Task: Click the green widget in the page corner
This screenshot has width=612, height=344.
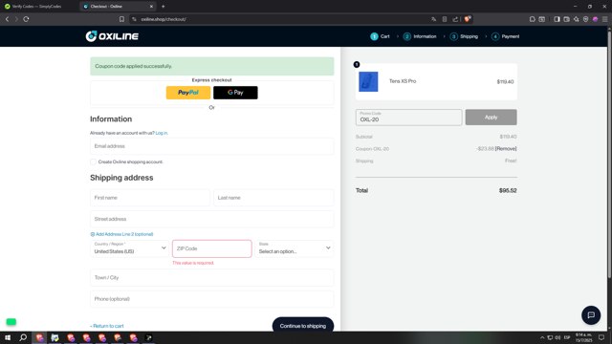Action: tap(11, 322)
